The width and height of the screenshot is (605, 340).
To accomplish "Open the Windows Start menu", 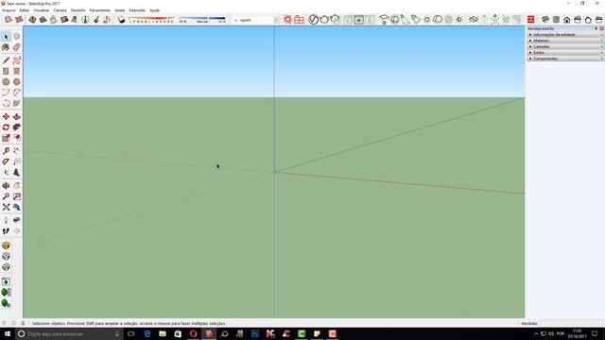I will tap(8, 333).
